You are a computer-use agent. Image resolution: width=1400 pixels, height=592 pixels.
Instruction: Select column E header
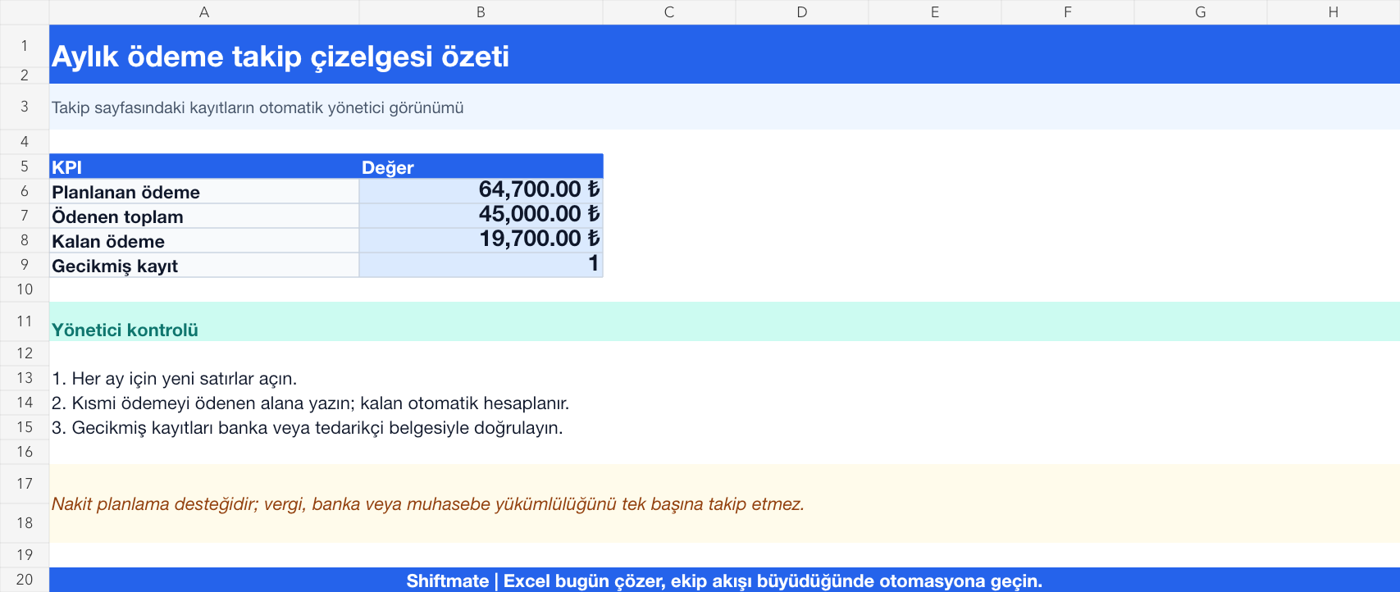935,12
